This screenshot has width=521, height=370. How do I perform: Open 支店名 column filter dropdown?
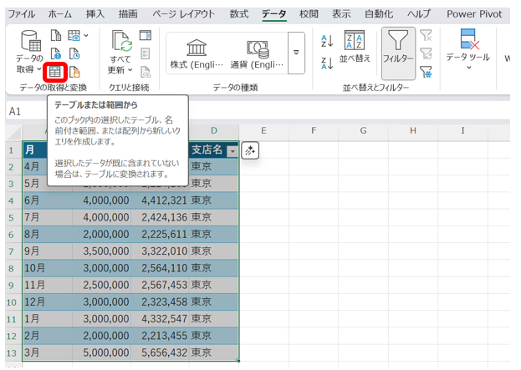click(232, 151)
